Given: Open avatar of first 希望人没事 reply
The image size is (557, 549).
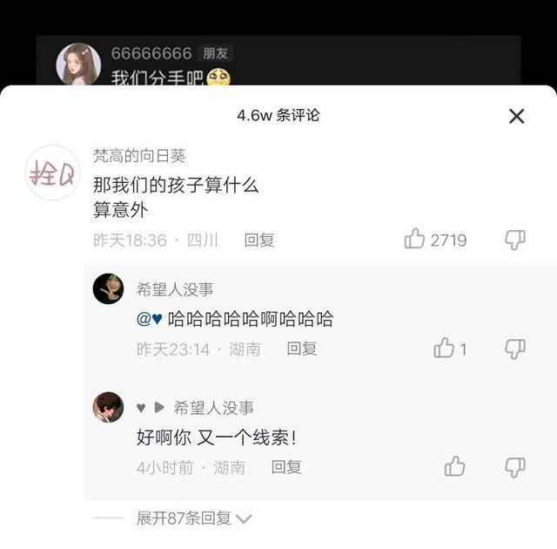Looking at the screenshot, I should (x=109, y=288).
